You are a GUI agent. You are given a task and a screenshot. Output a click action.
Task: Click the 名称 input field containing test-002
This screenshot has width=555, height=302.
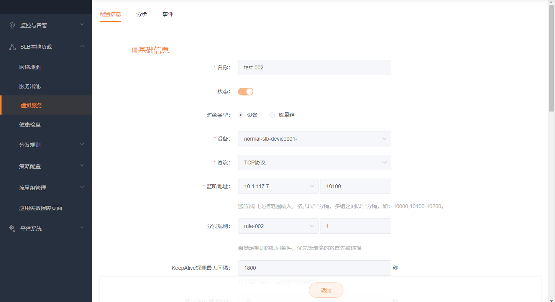(x=314, y=67)
